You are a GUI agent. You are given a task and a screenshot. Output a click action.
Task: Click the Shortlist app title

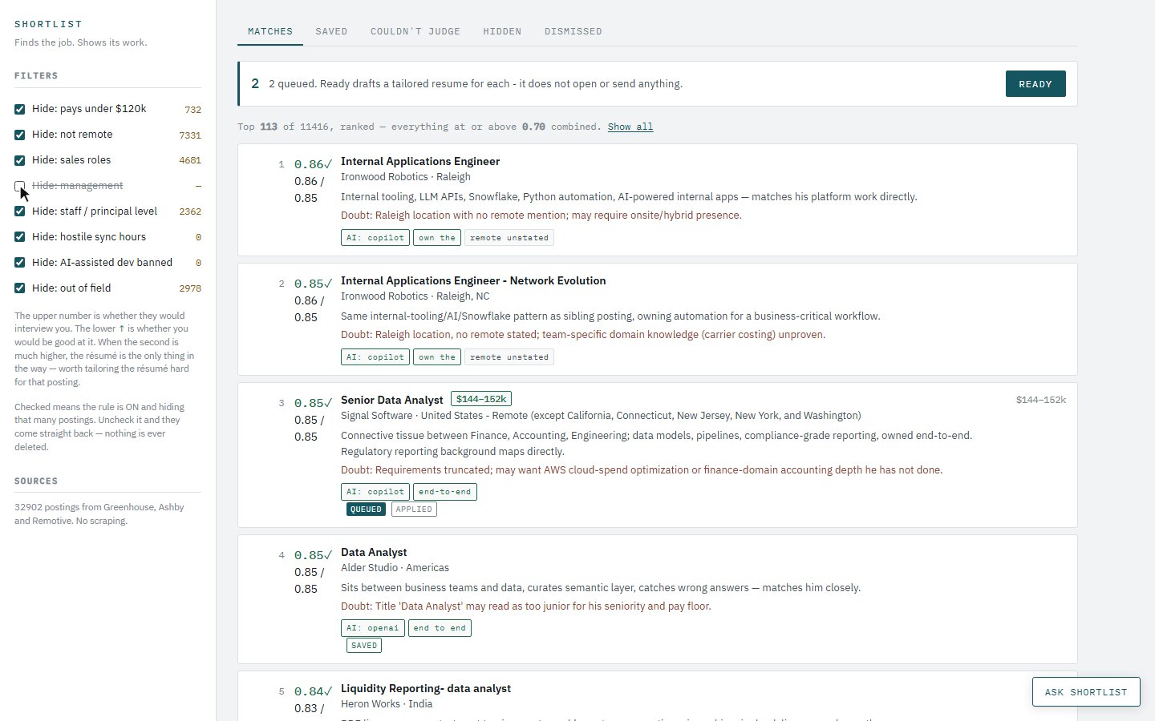click(x=48, y=24)
